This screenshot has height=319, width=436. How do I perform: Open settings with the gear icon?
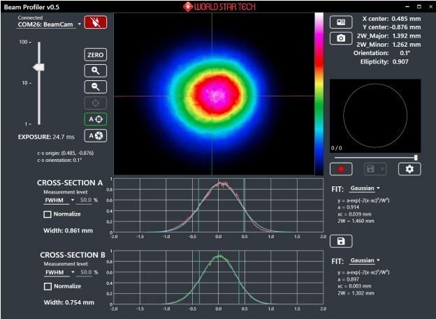[409, 168]
